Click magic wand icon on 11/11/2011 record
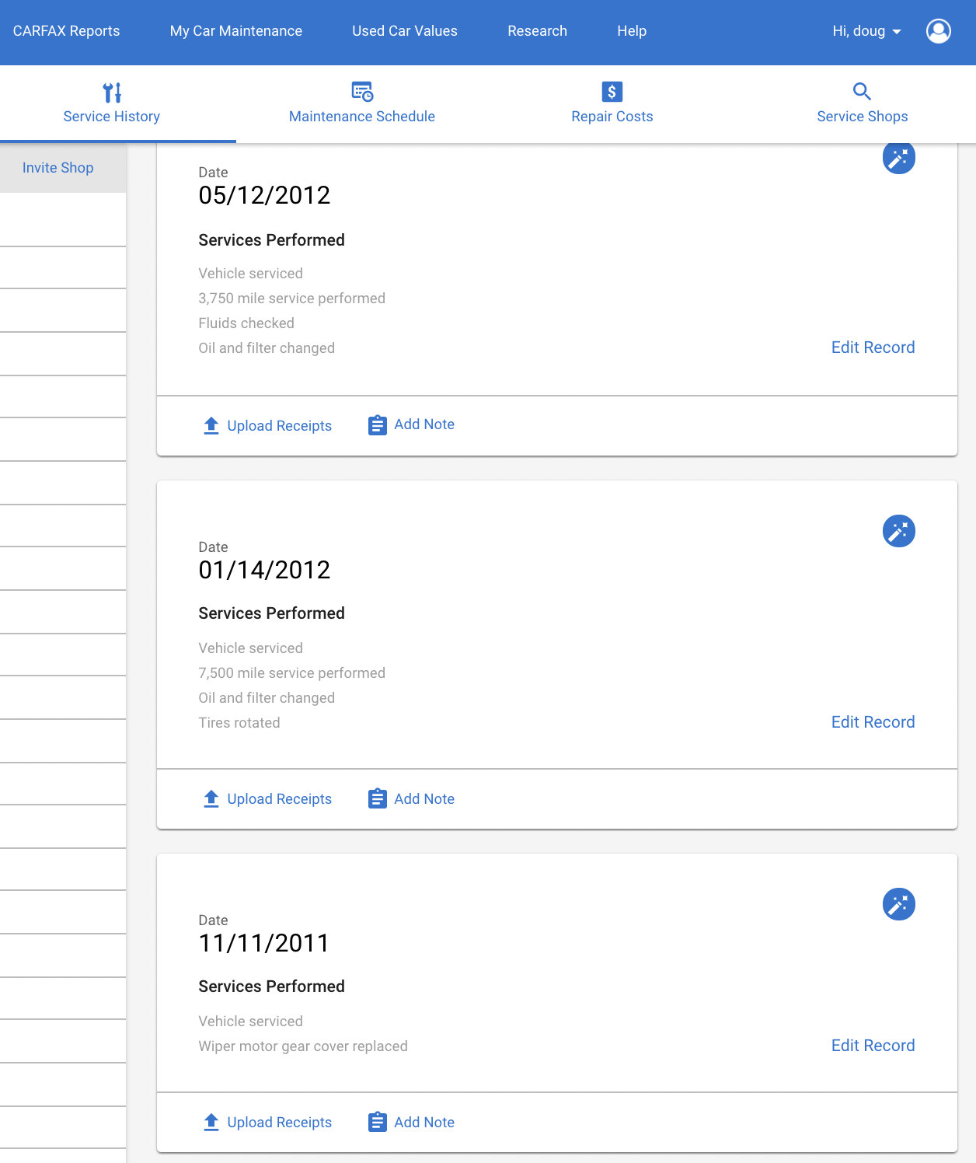Viewport: 976px width, 1163px height. pyautogui.click(x=899, y=904)
